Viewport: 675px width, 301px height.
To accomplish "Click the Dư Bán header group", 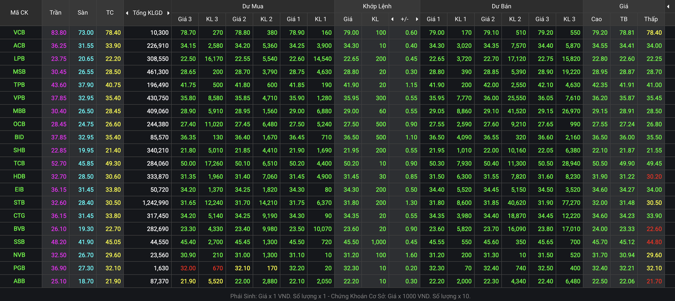I will click(x=501, y=6).
